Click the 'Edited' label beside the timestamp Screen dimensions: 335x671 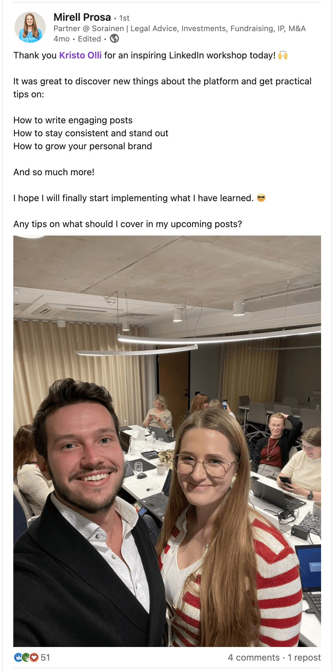point(89,39)
